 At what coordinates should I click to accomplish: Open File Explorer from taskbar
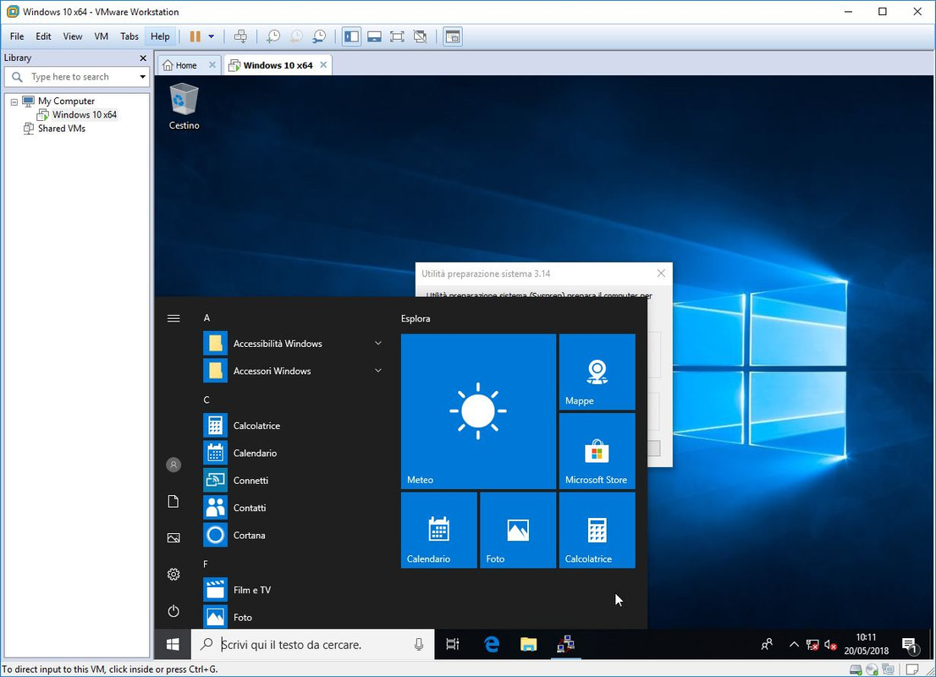point(528,644)
